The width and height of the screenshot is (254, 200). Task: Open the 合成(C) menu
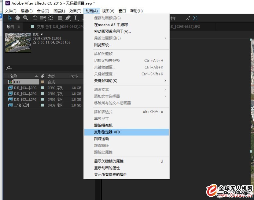click(43, 11)
